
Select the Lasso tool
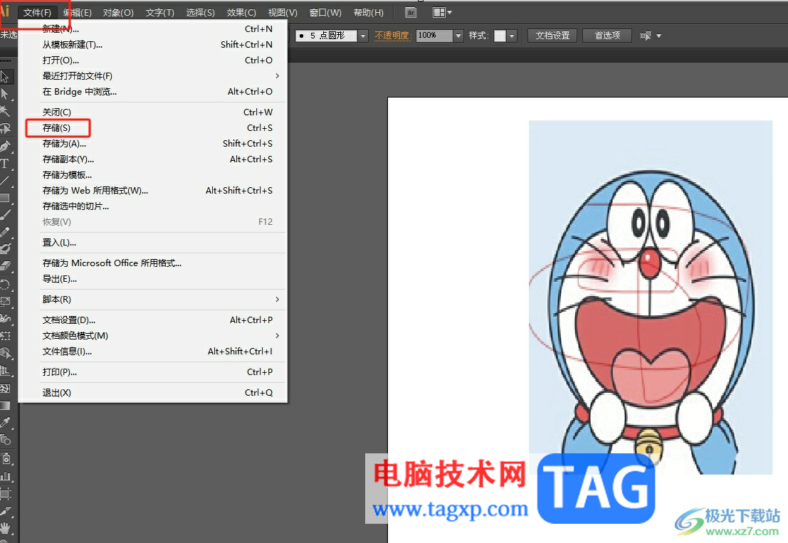(x=6, y=129)
